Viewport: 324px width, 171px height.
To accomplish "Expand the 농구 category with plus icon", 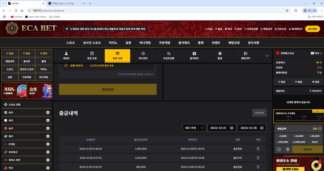I will point(48,128).
